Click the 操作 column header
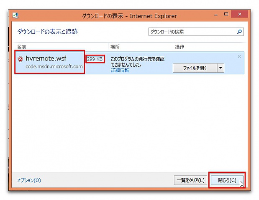 coord(180,47)
